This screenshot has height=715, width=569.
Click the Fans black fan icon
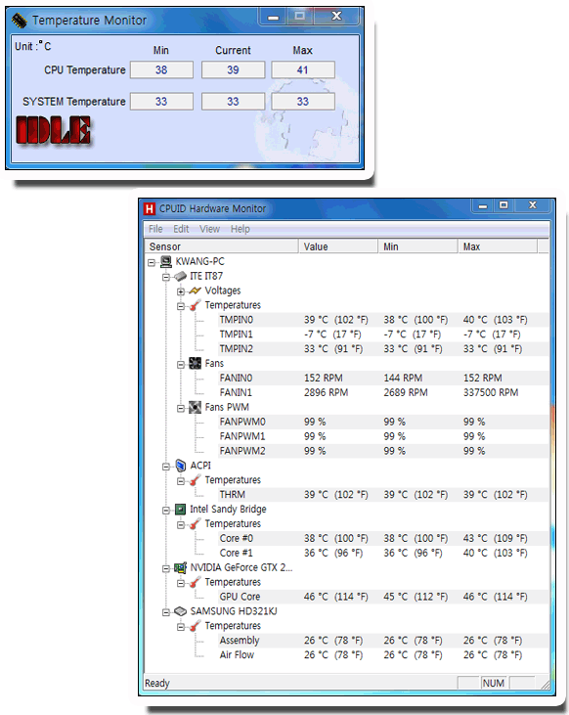[x=196, y=364]
